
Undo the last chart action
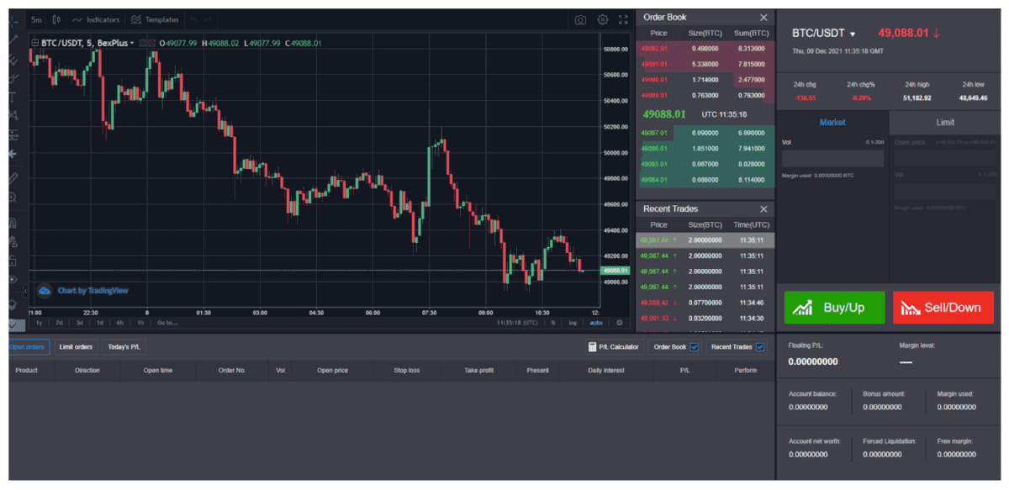193,19
